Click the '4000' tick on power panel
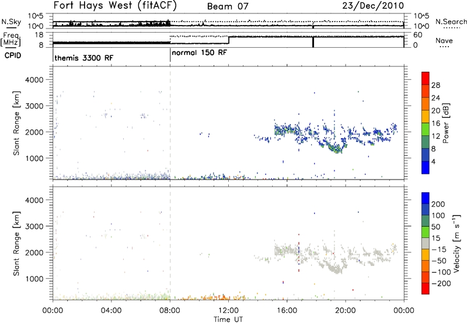The image size is (467, 323). pyautogui.click(x=34, y=80)
